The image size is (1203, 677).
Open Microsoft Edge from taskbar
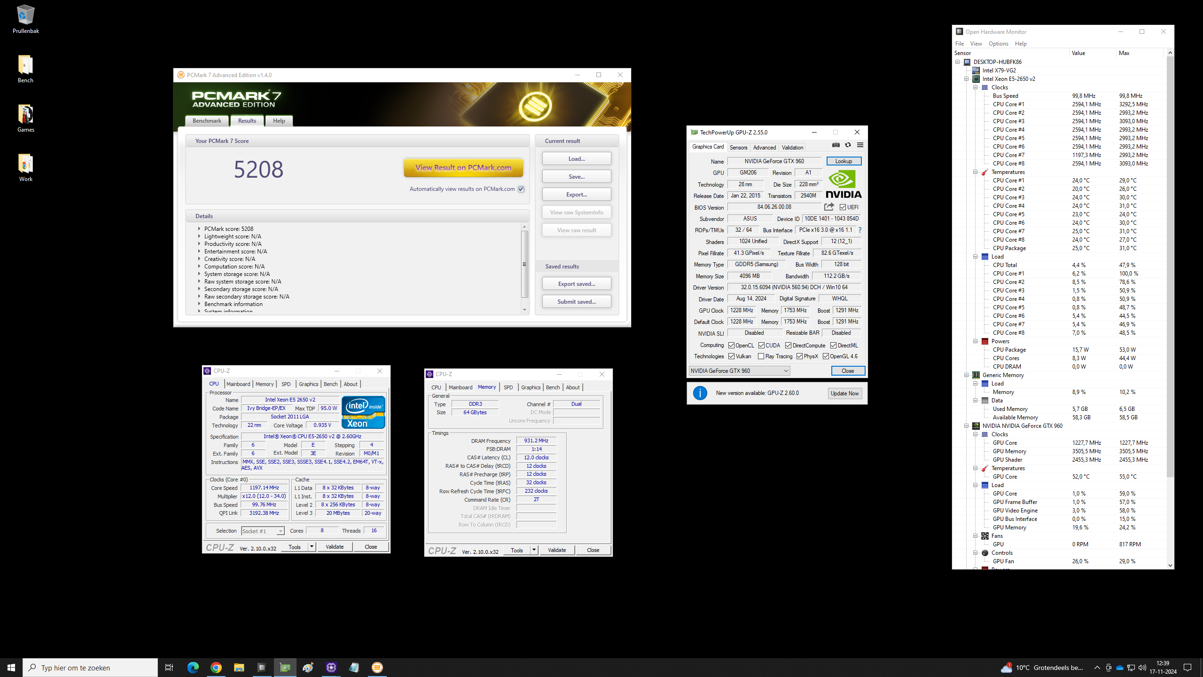(193, 668)
